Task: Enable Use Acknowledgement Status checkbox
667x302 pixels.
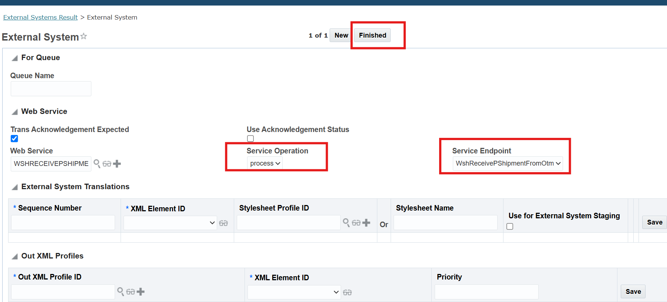Action: pyautogui.click(x=250, y=139)
